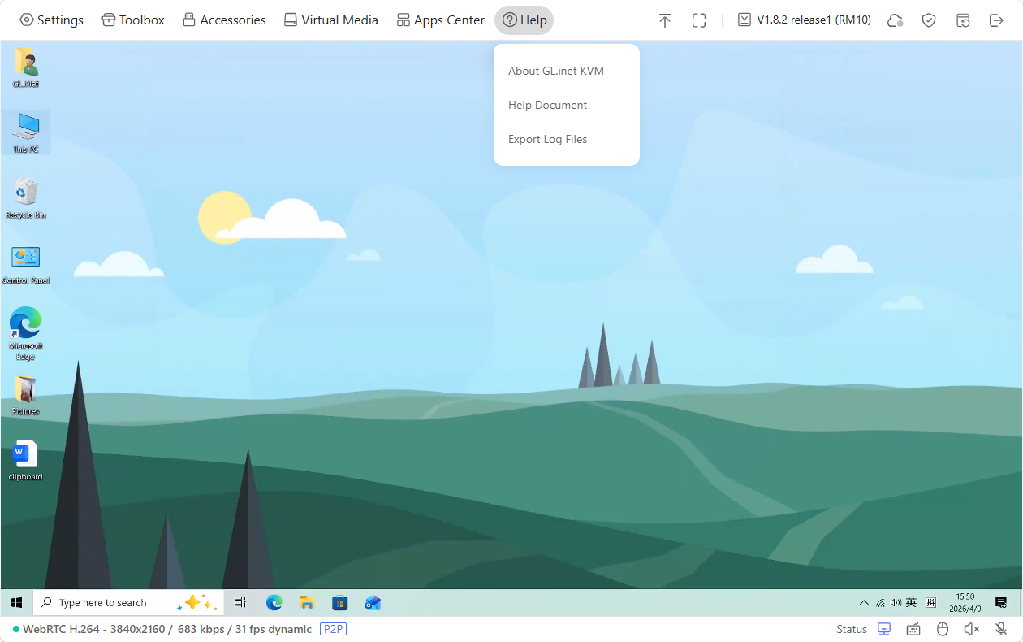Click the security shield icon
1023x642 pixels.
point(929,20)
